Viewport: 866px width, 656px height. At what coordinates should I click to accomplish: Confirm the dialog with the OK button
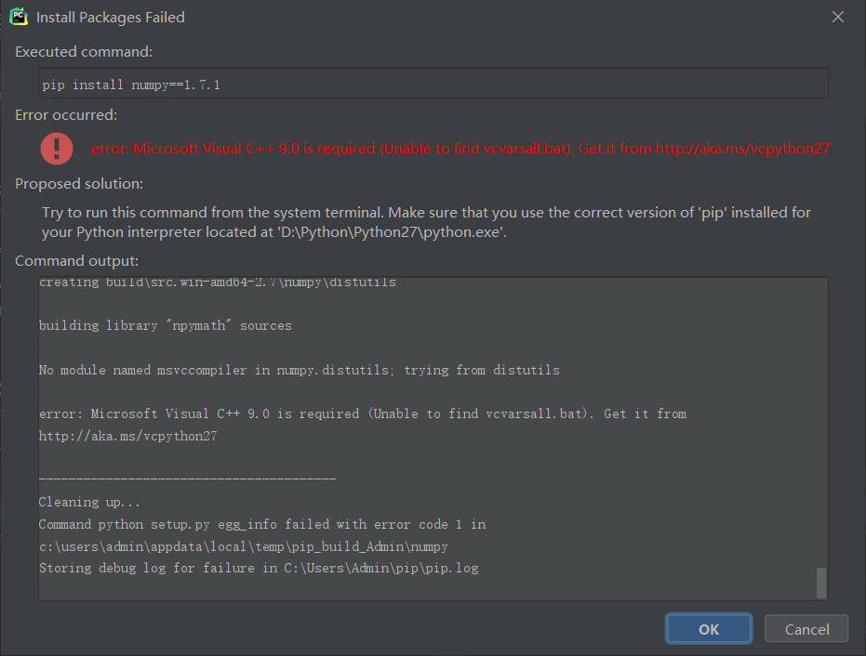click(x=709, y=629)
